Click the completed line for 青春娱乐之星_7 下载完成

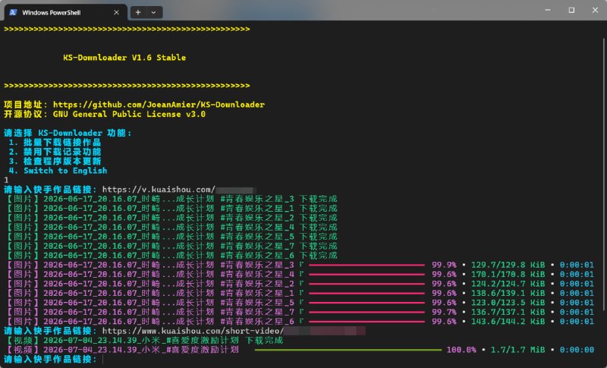(x=171, y=246)
